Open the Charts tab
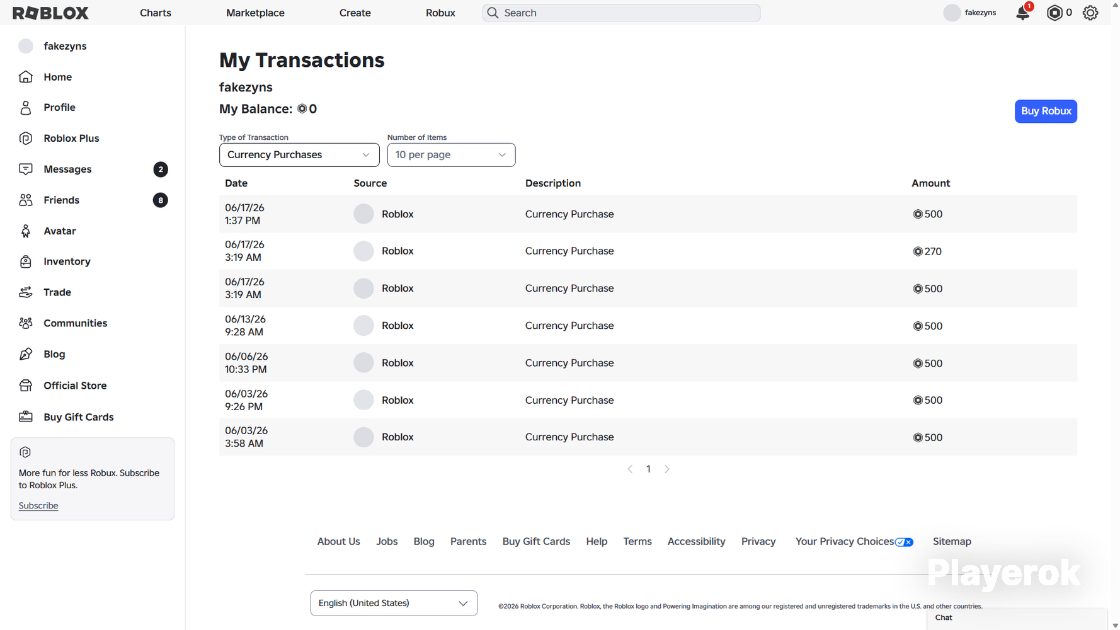The image size is (1120, 630). [156, 13]
